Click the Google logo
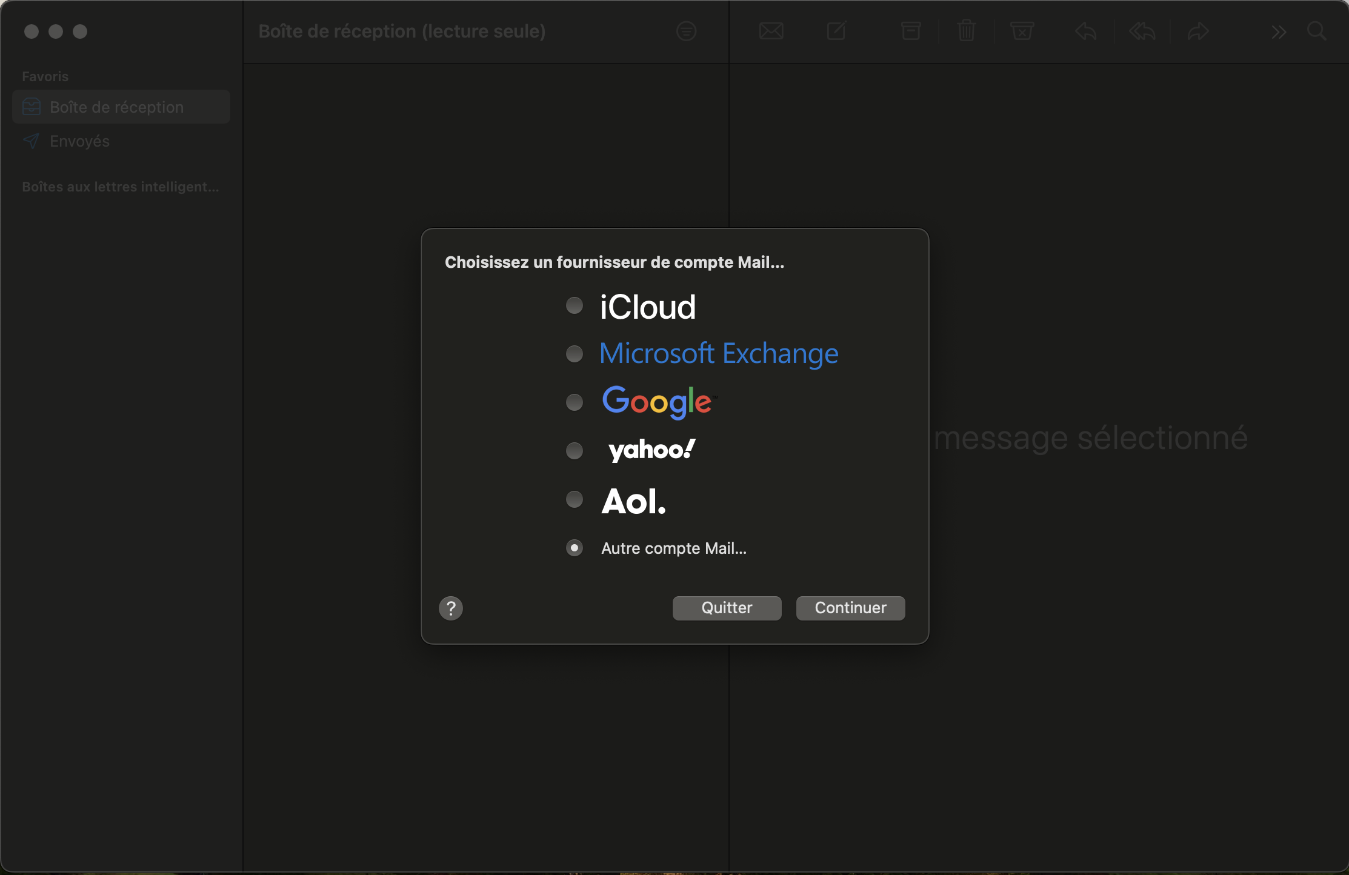Image resolution: width=1349 pixels, height=875 pixels. click(659, 402)
